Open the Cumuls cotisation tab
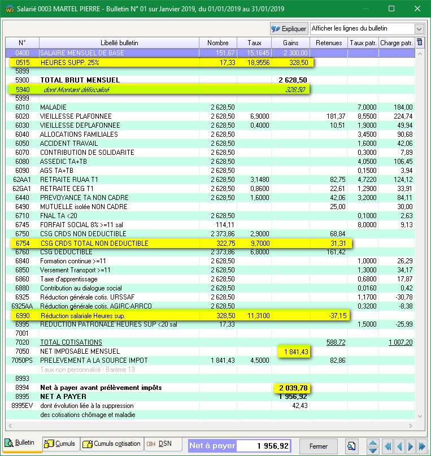The width and height of the screenshot is (431, 456). click(x=112, y=444)
